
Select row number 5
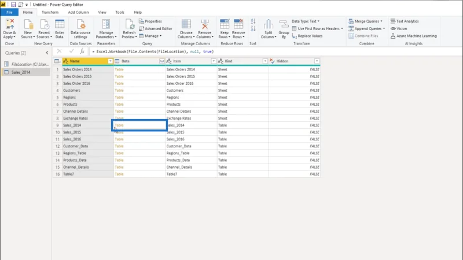[57, 97]
